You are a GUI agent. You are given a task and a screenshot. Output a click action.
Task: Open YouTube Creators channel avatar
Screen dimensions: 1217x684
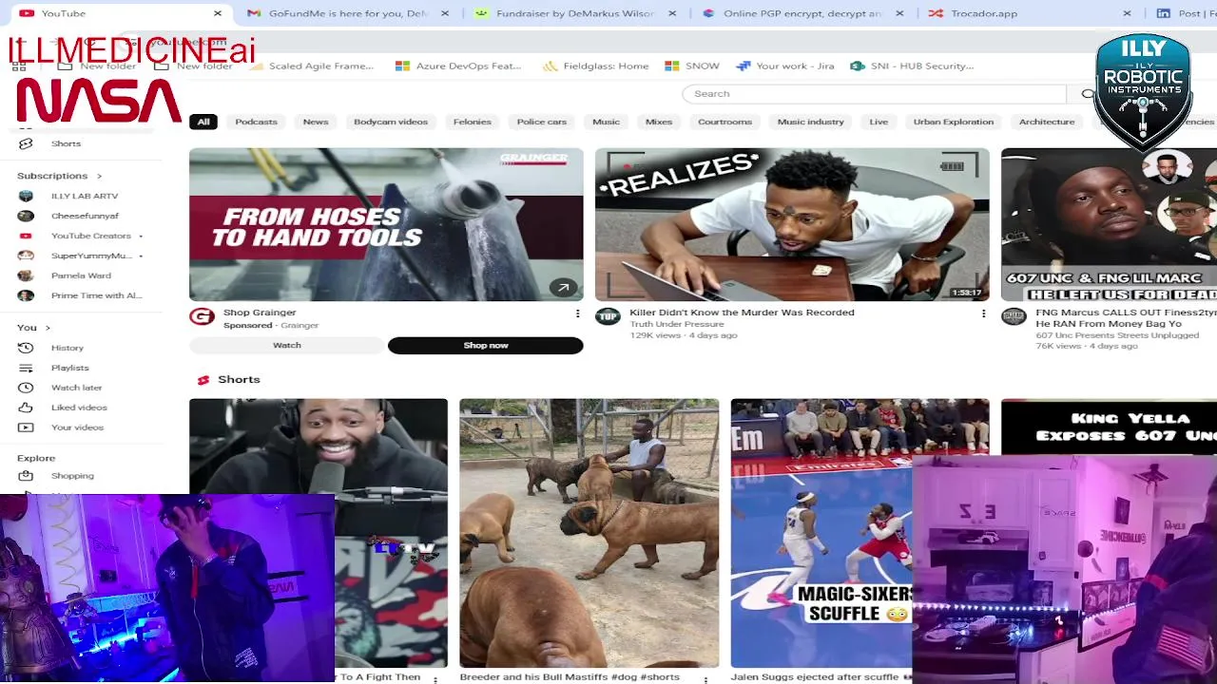[26, 236]
